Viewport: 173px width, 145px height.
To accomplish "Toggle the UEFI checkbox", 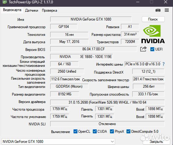I will 152,49.
